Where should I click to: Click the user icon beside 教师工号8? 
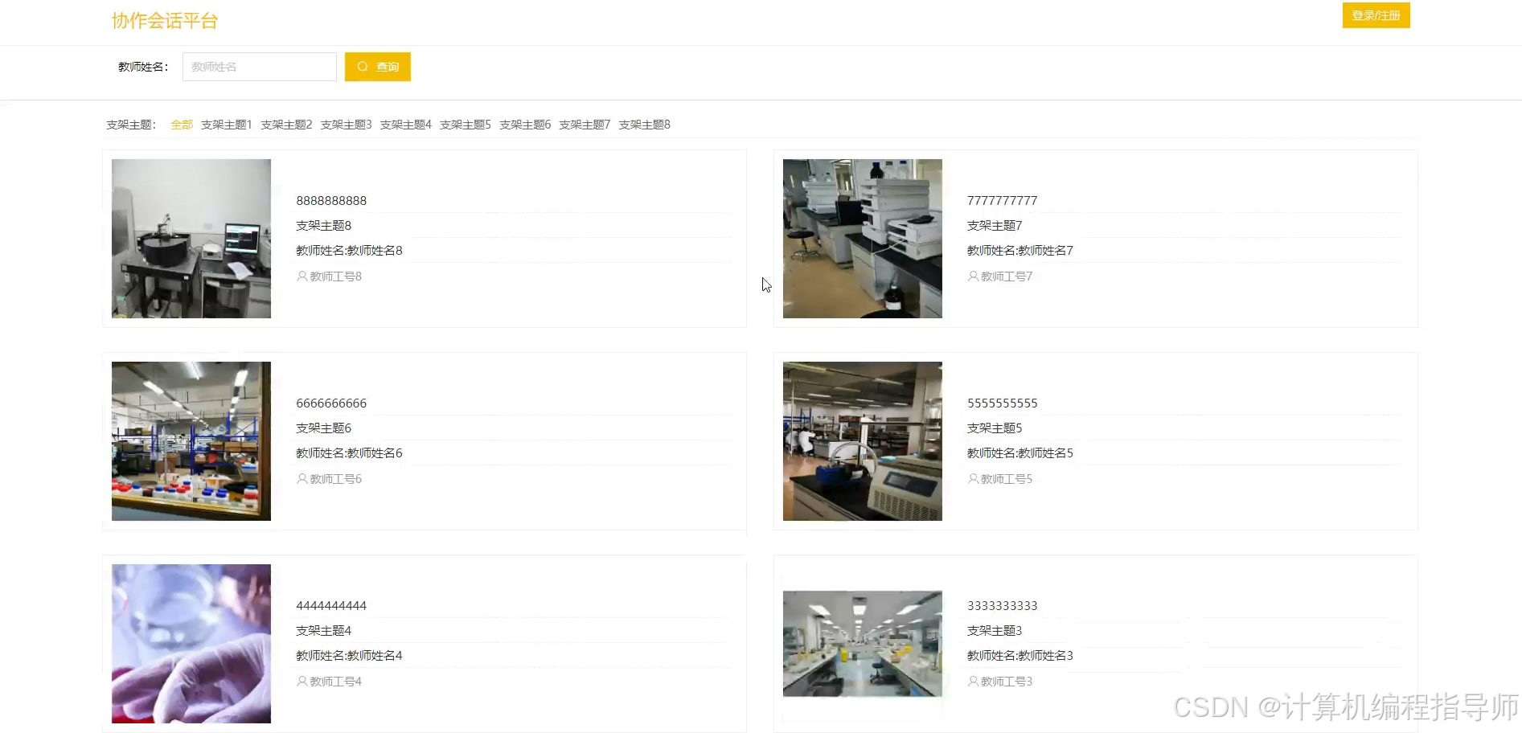(x=302, y=276)
